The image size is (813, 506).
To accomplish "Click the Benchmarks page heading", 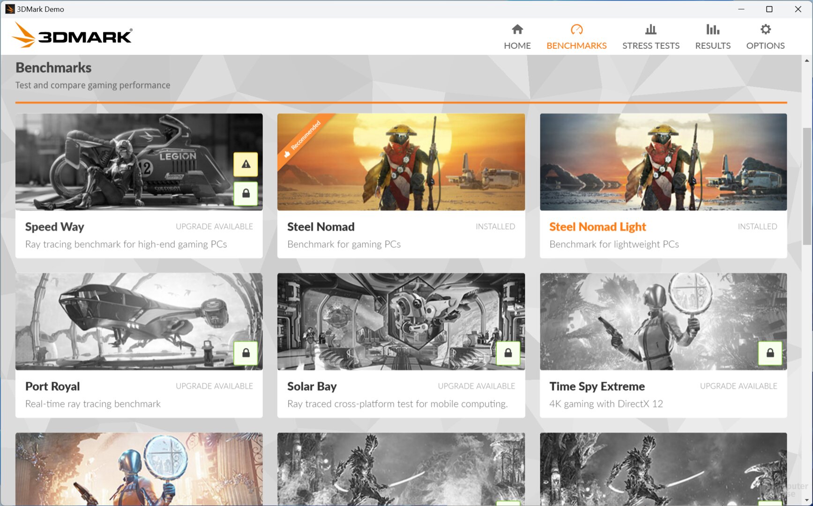I will pyautogui.click(x=53, y=67).
